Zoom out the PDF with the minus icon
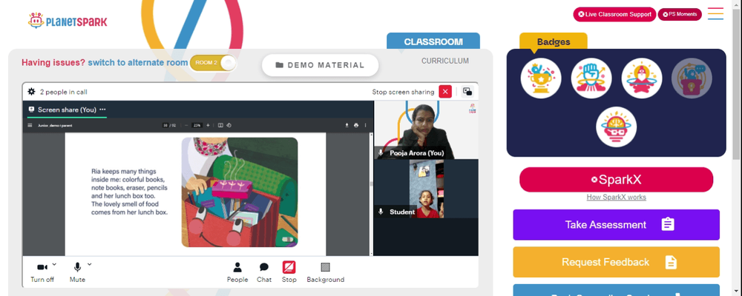This screenshot has height=296, width=742. click(x=186, y=125)
